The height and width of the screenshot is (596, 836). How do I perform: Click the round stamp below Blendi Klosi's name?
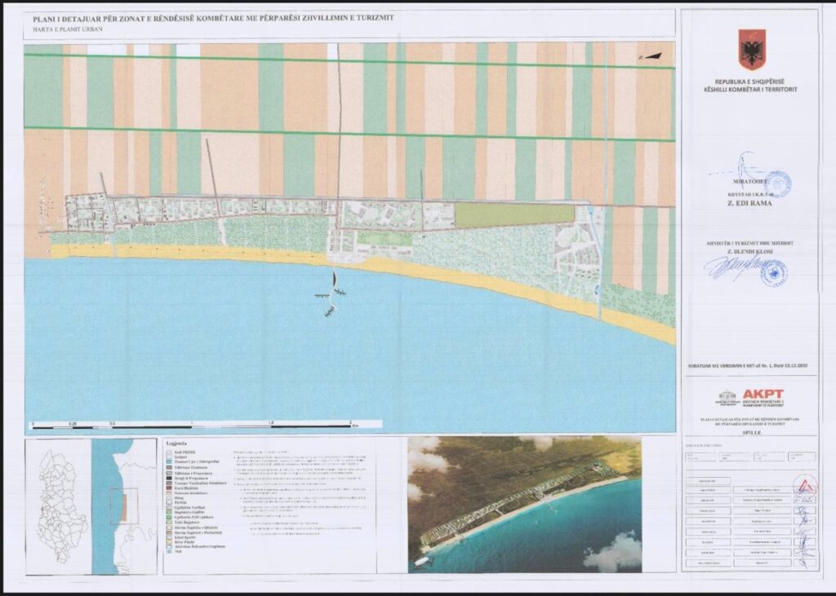[772, 272]
